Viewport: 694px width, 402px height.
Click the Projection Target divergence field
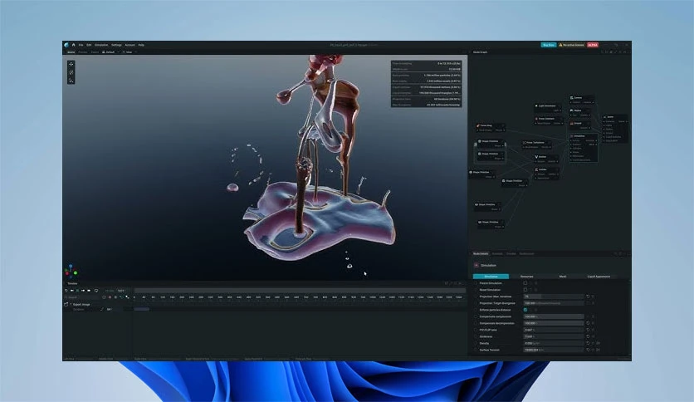[553, 303]
